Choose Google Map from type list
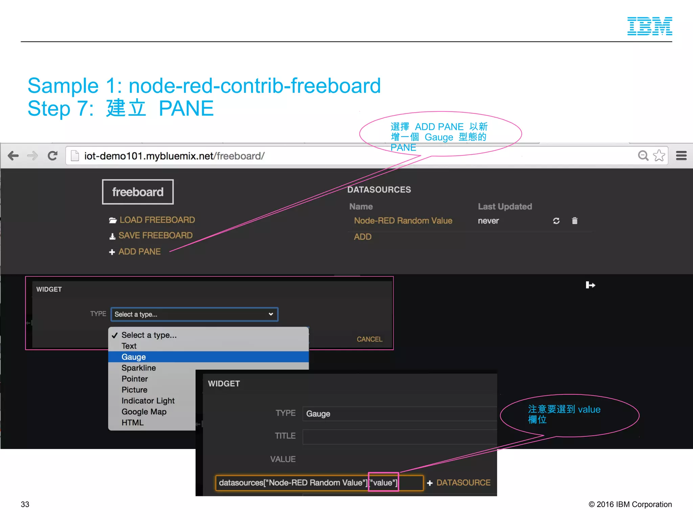The height and width of the screenshot is (520, 693). coord(152,412)
